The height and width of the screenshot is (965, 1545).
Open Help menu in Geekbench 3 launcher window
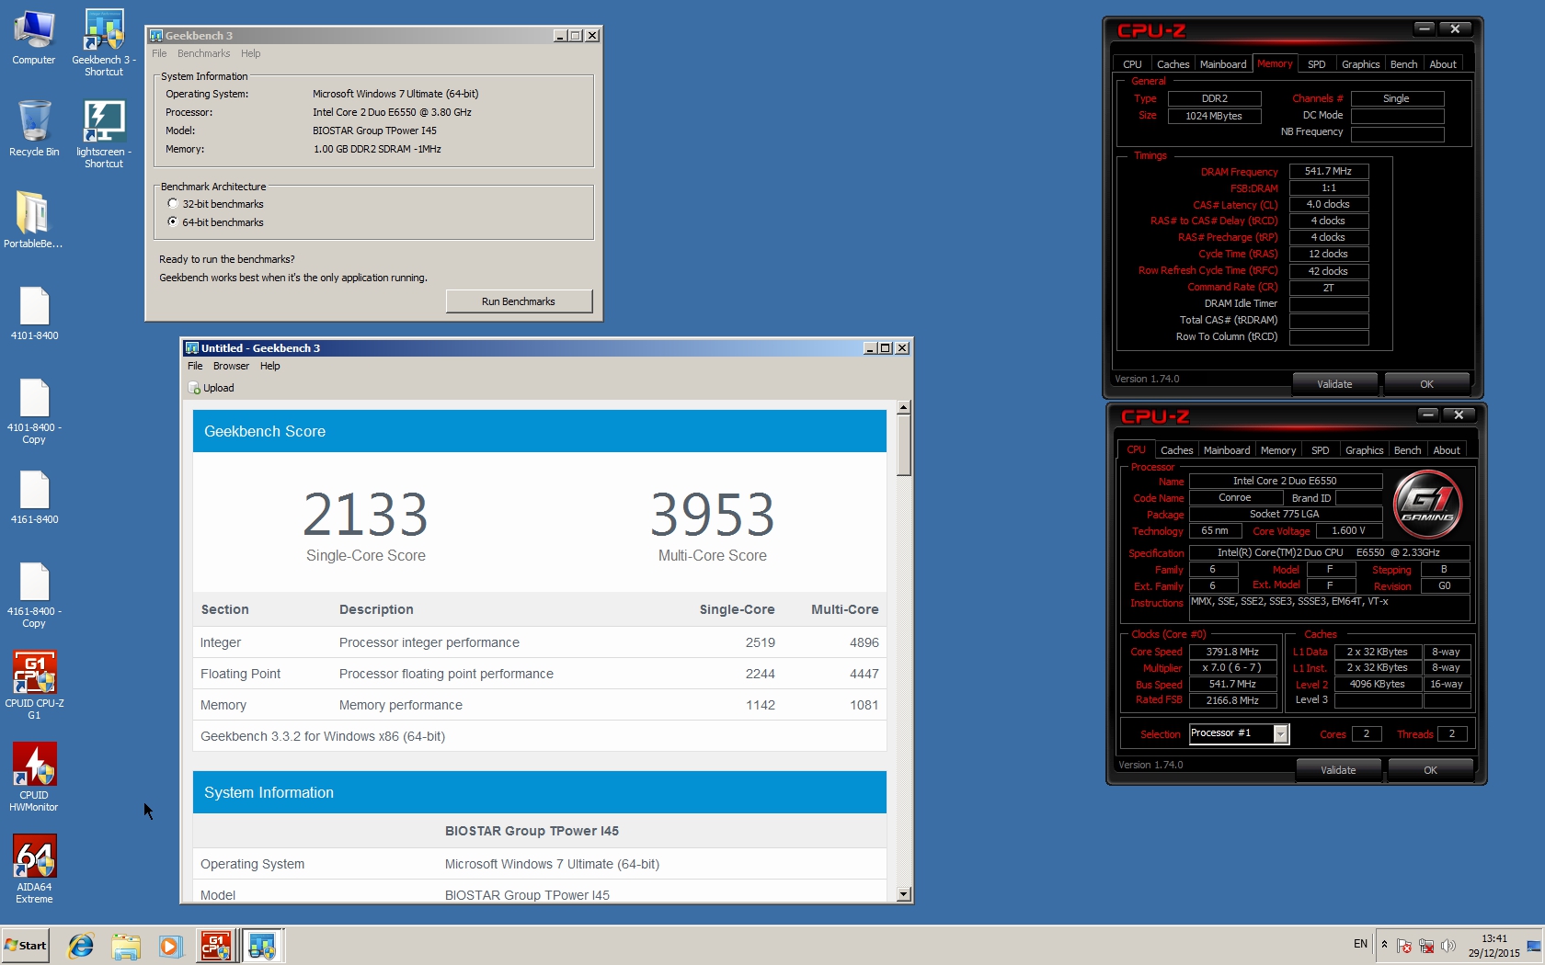pyautogui.click(x=251, y=53)
